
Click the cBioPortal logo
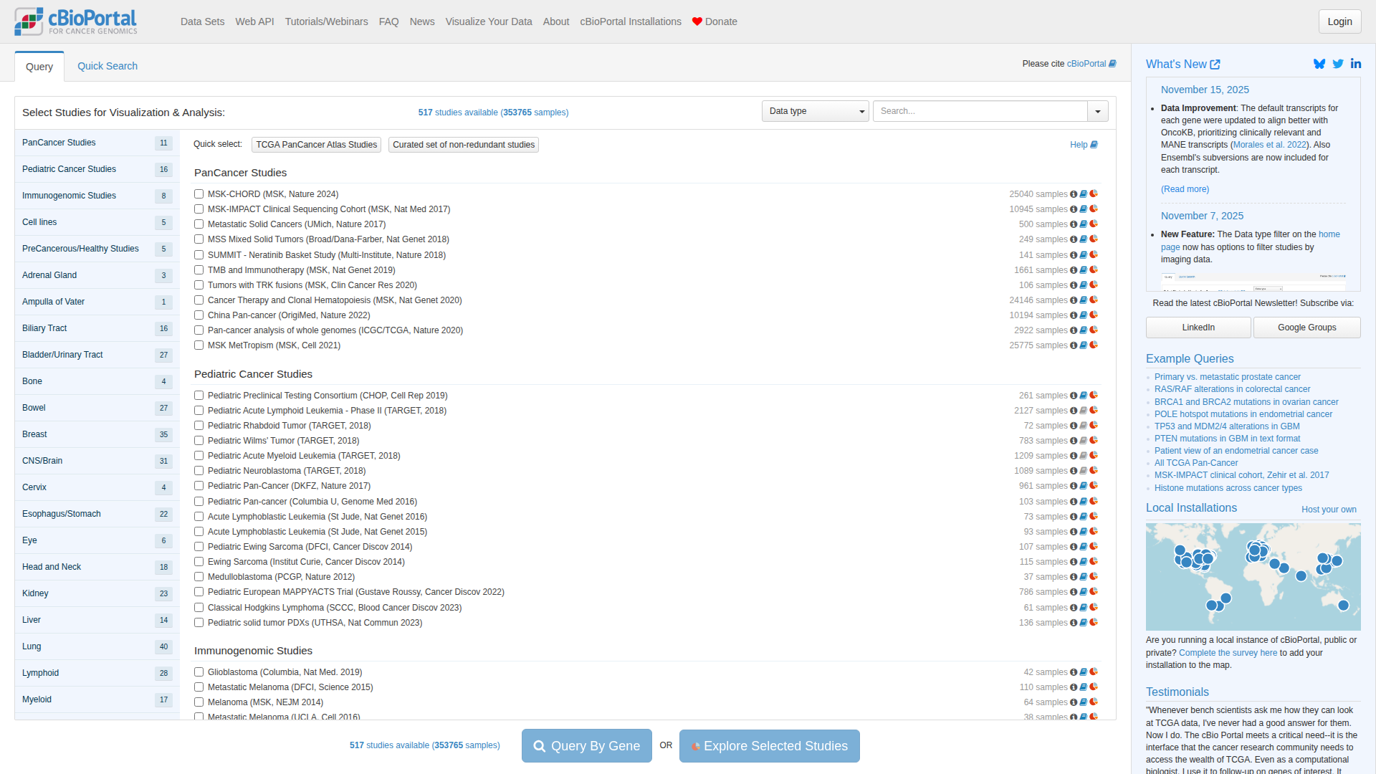tap(76, 21)
